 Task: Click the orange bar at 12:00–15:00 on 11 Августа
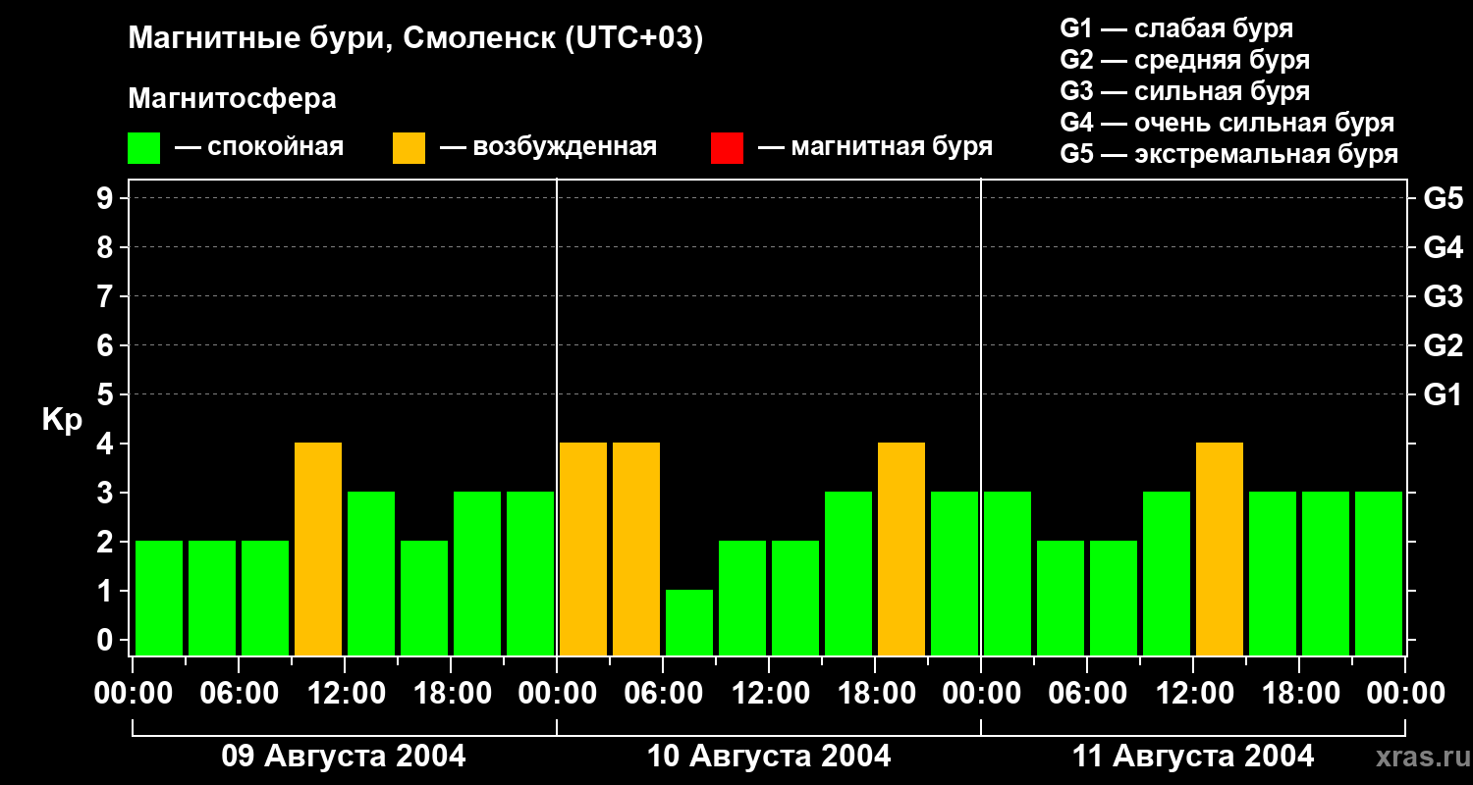1220,549
